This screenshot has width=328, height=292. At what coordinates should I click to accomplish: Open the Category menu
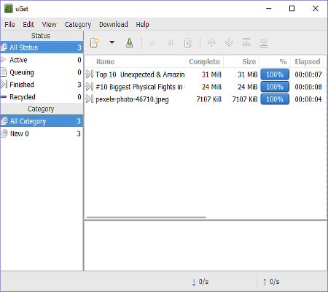[78, 25]
